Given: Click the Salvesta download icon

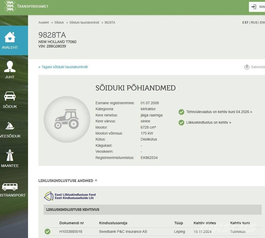Looking at the screenshot, I should coord(247,67).
